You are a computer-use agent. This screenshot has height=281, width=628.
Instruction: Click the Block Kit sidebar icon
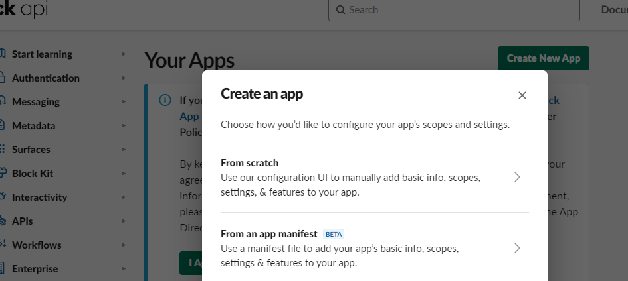click(x=3, y=174)
